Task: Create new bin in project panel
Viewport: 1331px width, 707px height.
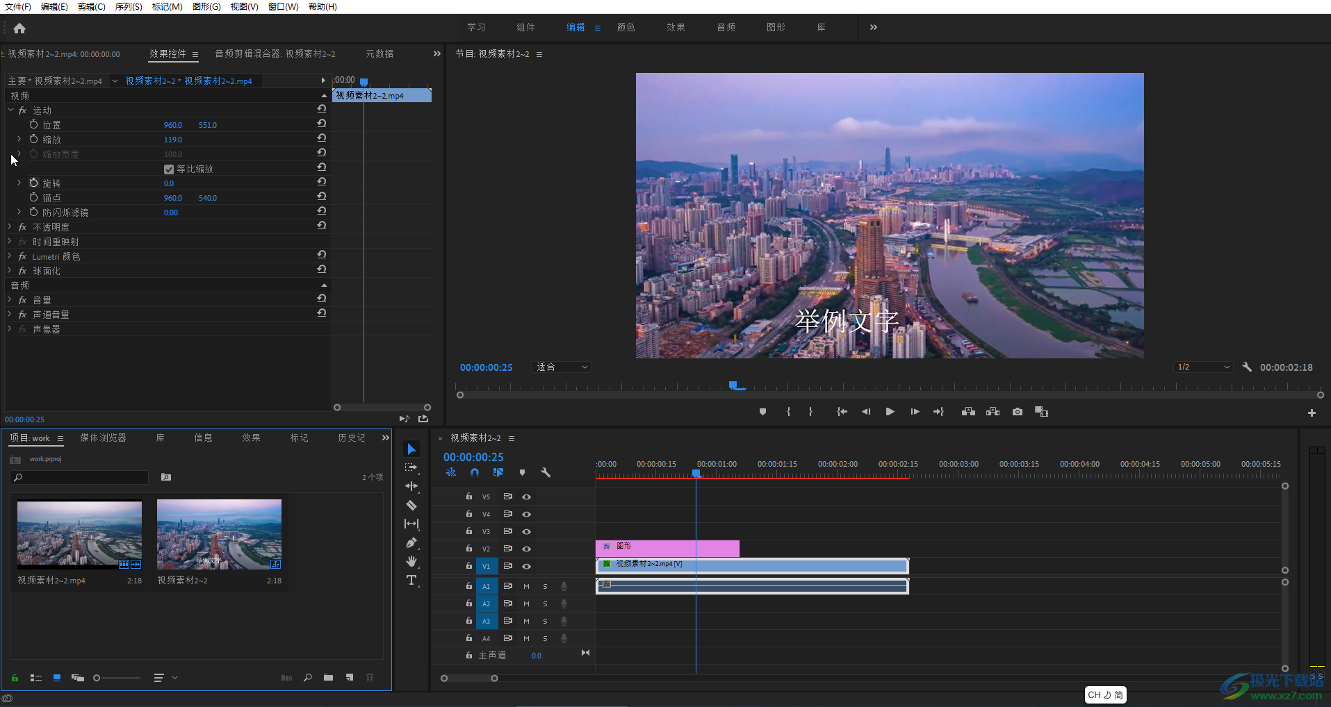Action: (328, 678)
